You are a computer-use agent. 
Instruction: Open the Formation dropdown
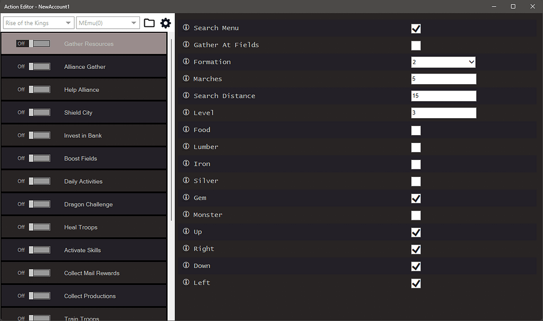(443, 62)
